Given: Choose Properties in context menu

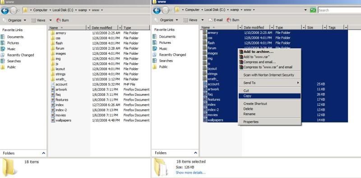Looking at the screenshot, I should pyautogui.click(x=269, y=122).
